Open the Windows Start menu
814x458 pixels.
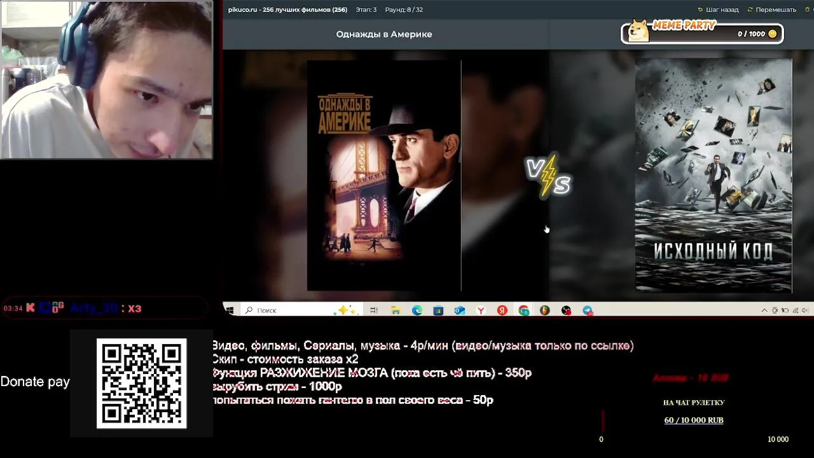230,310
